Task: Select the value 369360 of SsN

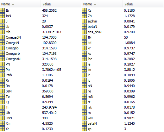Action: [48, 91]
